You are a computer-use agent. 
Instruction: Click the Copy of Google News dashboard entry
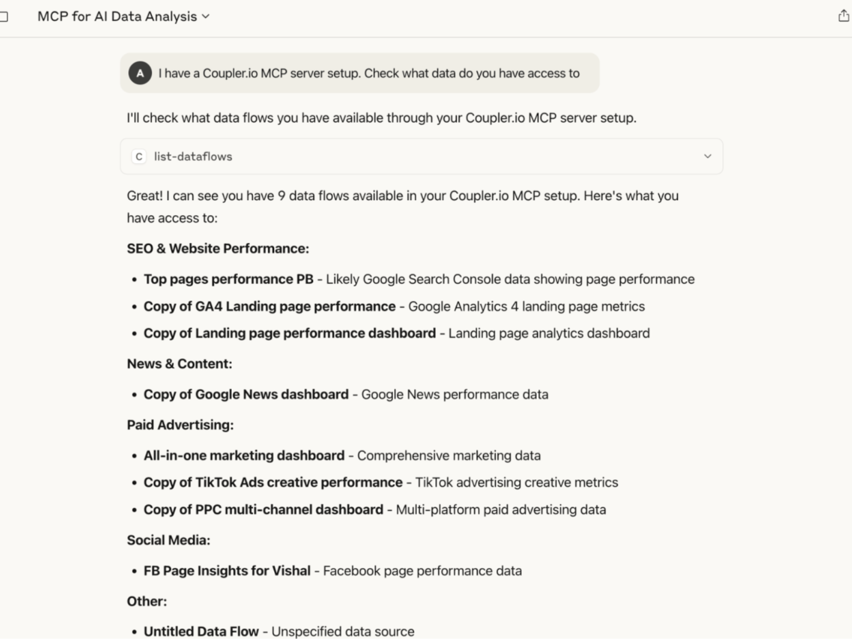click(x=245, y=394)
